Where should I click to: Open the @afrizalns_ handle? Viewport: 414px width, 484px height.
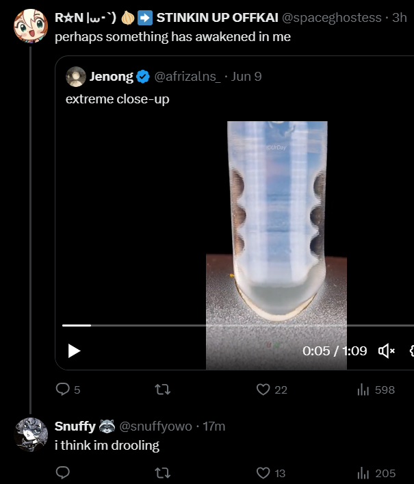pyautogui.click(x=187, y=77)
